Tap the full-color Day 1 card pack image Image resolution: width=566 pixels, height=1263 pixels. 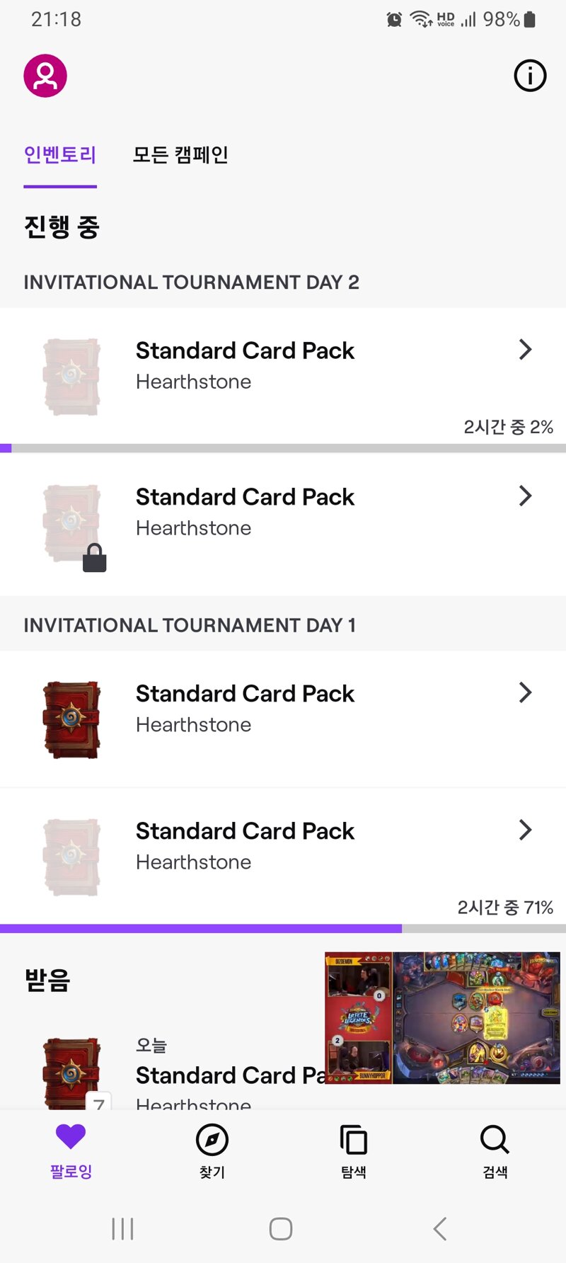pos(71,720)
